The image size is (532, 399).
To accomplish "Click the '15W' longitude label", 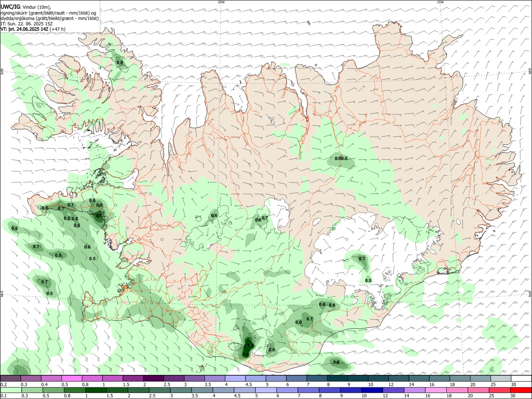I will 440,2.
